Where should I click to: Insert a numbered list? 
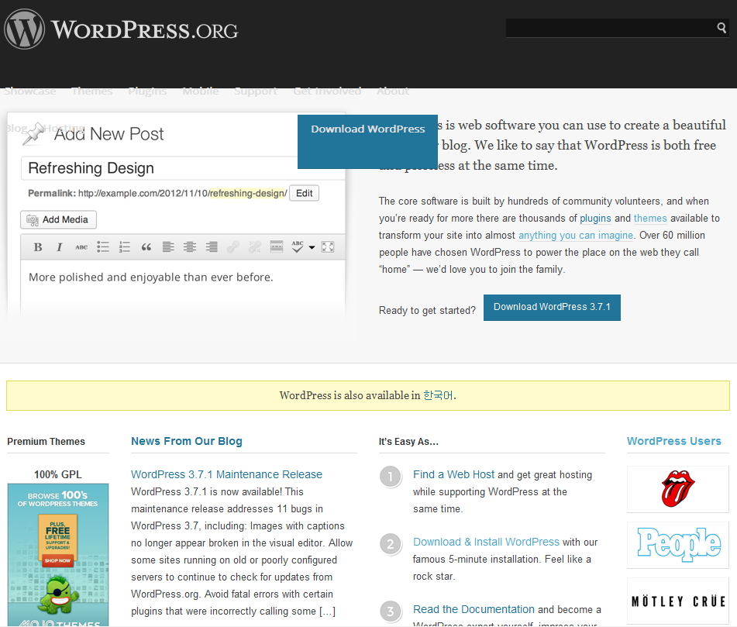coord(125,247)
